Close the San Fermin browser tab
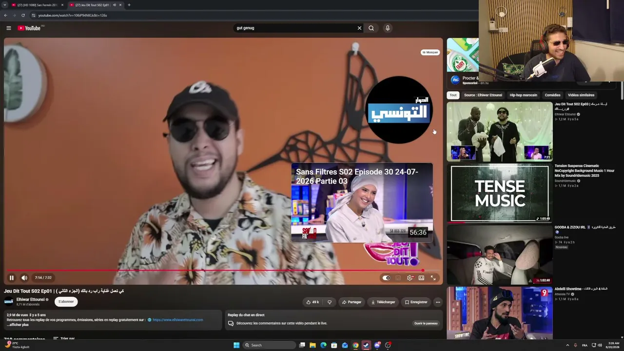The height and width of the screenshot is (351, 624). pyautogui.click(x=62, y=5)
